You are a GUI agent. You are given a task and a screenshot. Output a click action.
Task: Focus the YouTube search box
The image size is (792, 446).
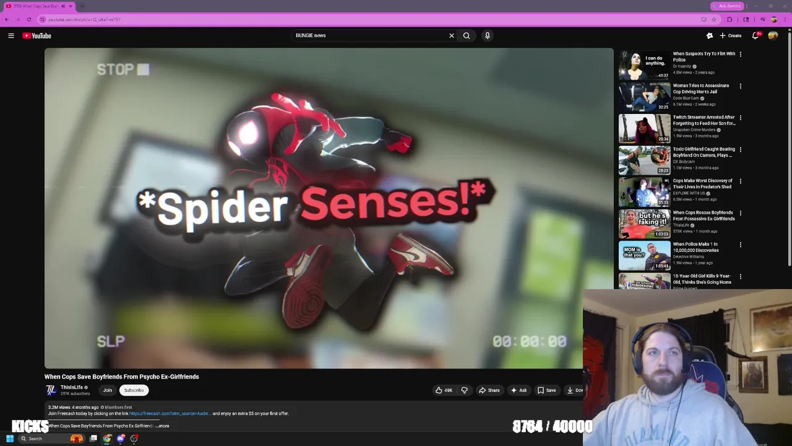370,35
